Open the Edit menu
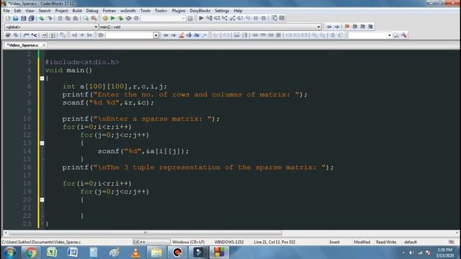The width and height of the screenshot is (461, 259). [17, 11]
